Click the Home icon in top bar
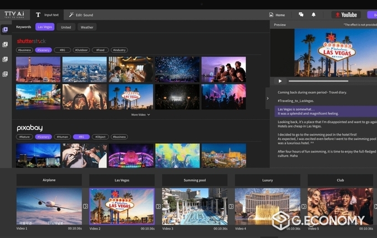 271,15
